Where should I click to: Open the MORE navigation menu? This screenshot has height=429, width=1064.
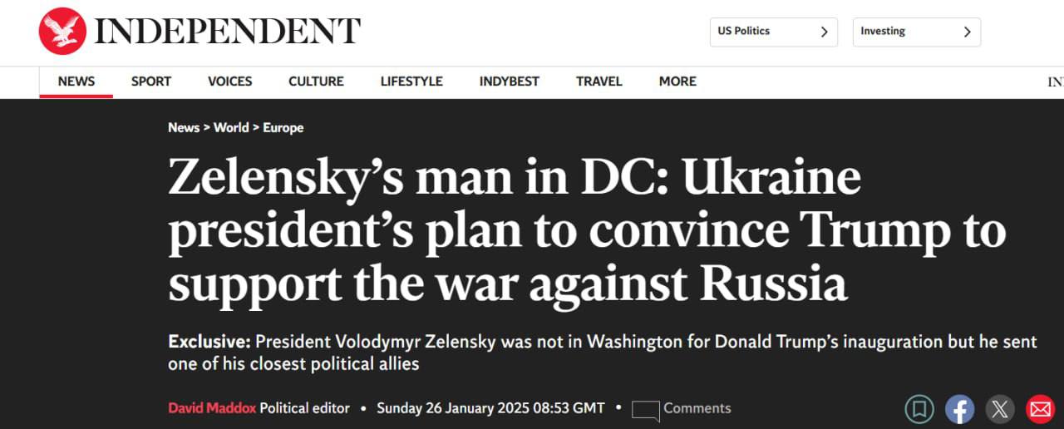coord(677,81)
